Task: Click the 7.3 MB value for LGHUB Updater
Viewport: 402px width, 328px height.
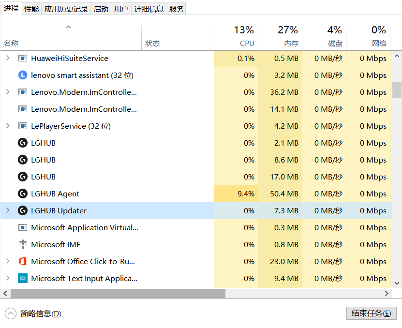Action: [286, 211]
